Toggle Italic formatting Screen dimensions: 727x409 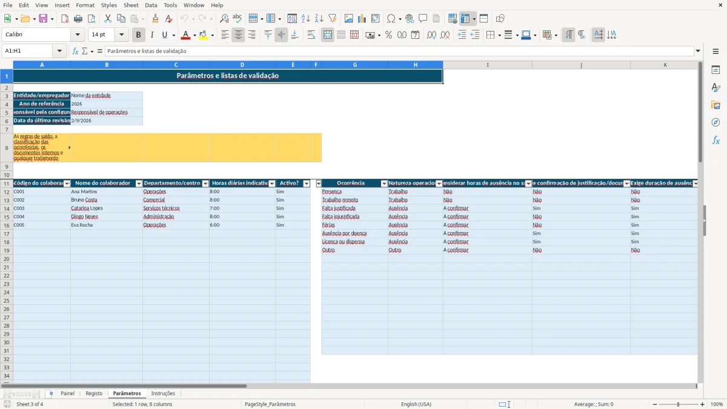pyautogui.click(x=151, y=35)
